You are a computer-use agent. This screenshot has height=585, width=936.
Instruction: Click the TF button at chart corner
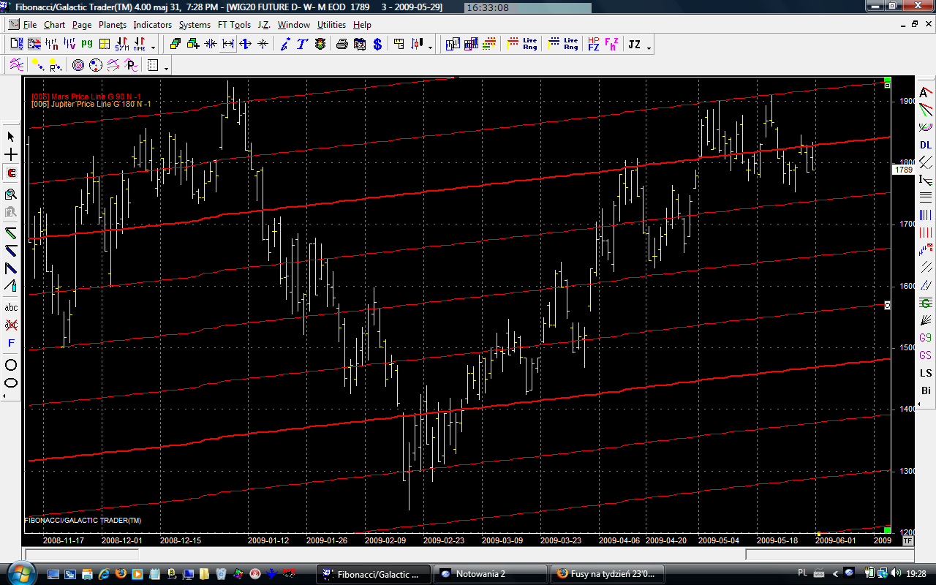[907, 541]
